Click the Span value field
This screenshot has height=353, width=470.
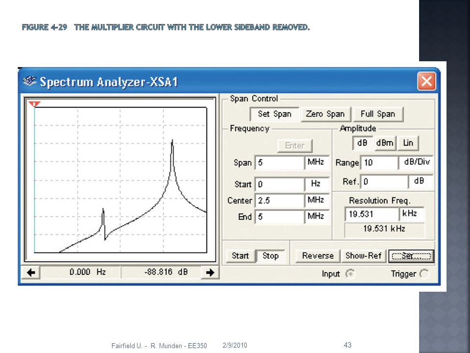coord(280,163)
